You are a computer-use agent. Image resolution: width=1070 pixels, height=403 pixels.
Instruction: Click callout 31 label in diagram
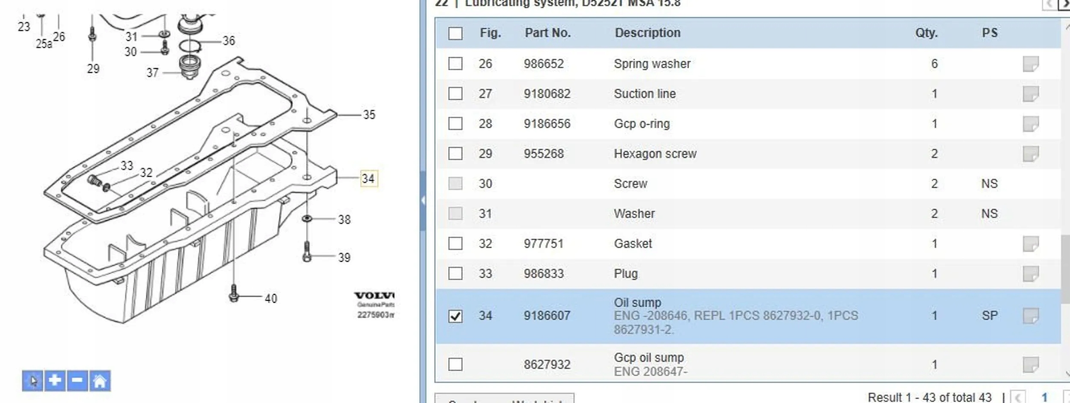(131, 37)
